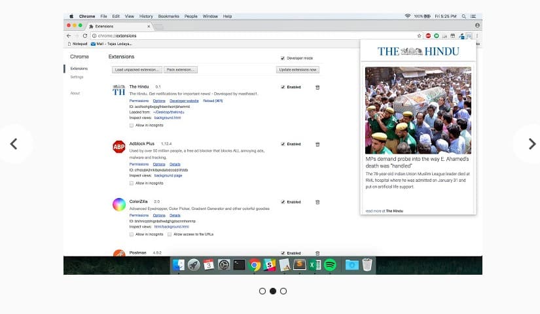Open Launchpad rocket icon in dock
This screenshot has width=540, height=314.
point(194,265)
